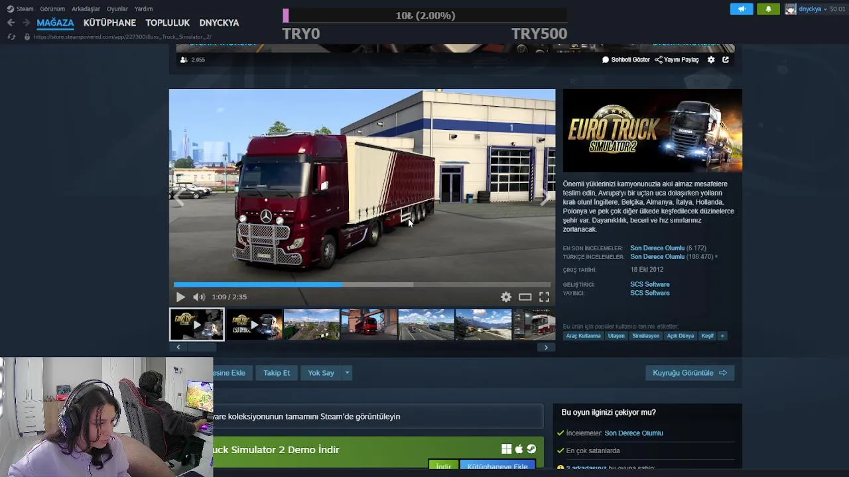Viewport: 849px width, 477px height.
Task: Click Kuyruğu Görüntüle button
Action: click(x=690, y=373)
